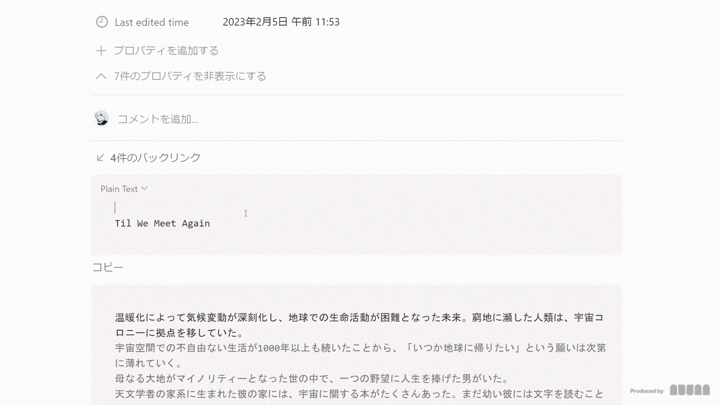Click the chevron next to Plain Text
The image size is (720, 405).
[x=145, y=189]
